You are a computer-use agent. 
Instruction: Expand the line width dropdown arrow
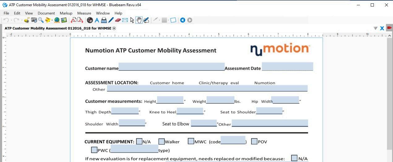169,20
